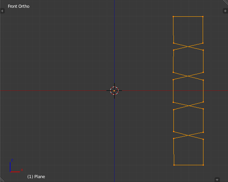Click the (1) Plane object name label
228x182 pixels.
(36, 177)
